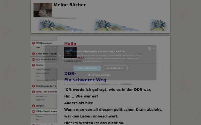The image size is (201, 125).
Task: Accept all cookies with Alle Akzeptieren
Action: pyautogui.click(x=87, y=68)
